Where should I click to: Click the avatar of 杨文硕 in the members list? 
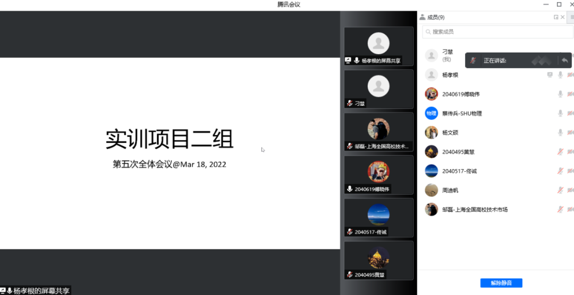[x=431, y=132]
